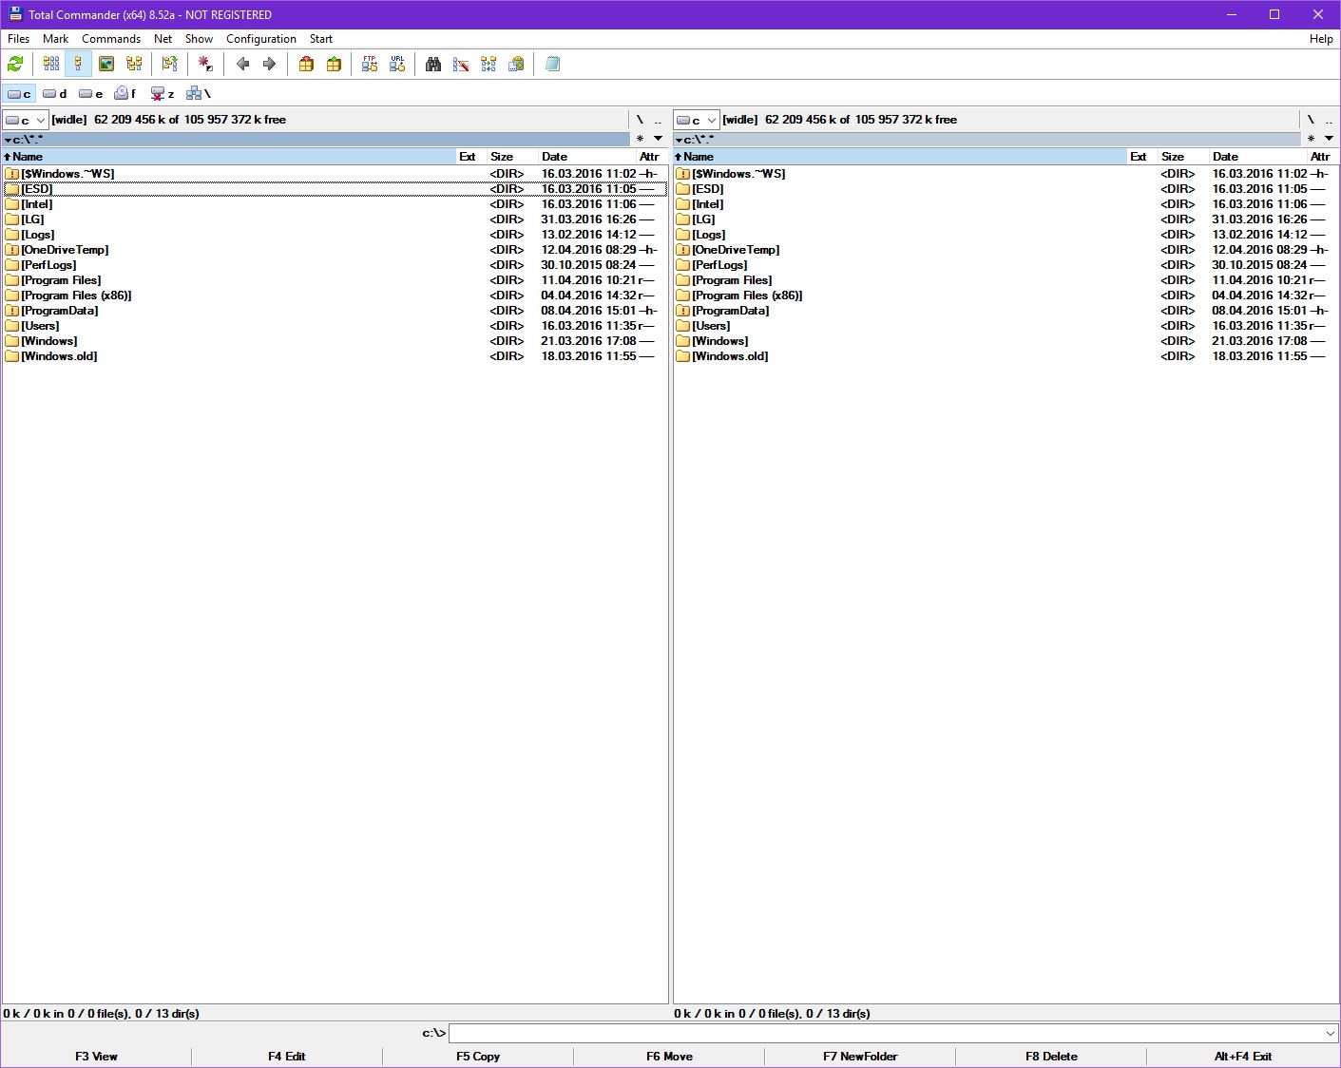The height and width of the screenshot is (1068, 1341).
Task: Click the Pack files icon
Action: coord(306,64)
